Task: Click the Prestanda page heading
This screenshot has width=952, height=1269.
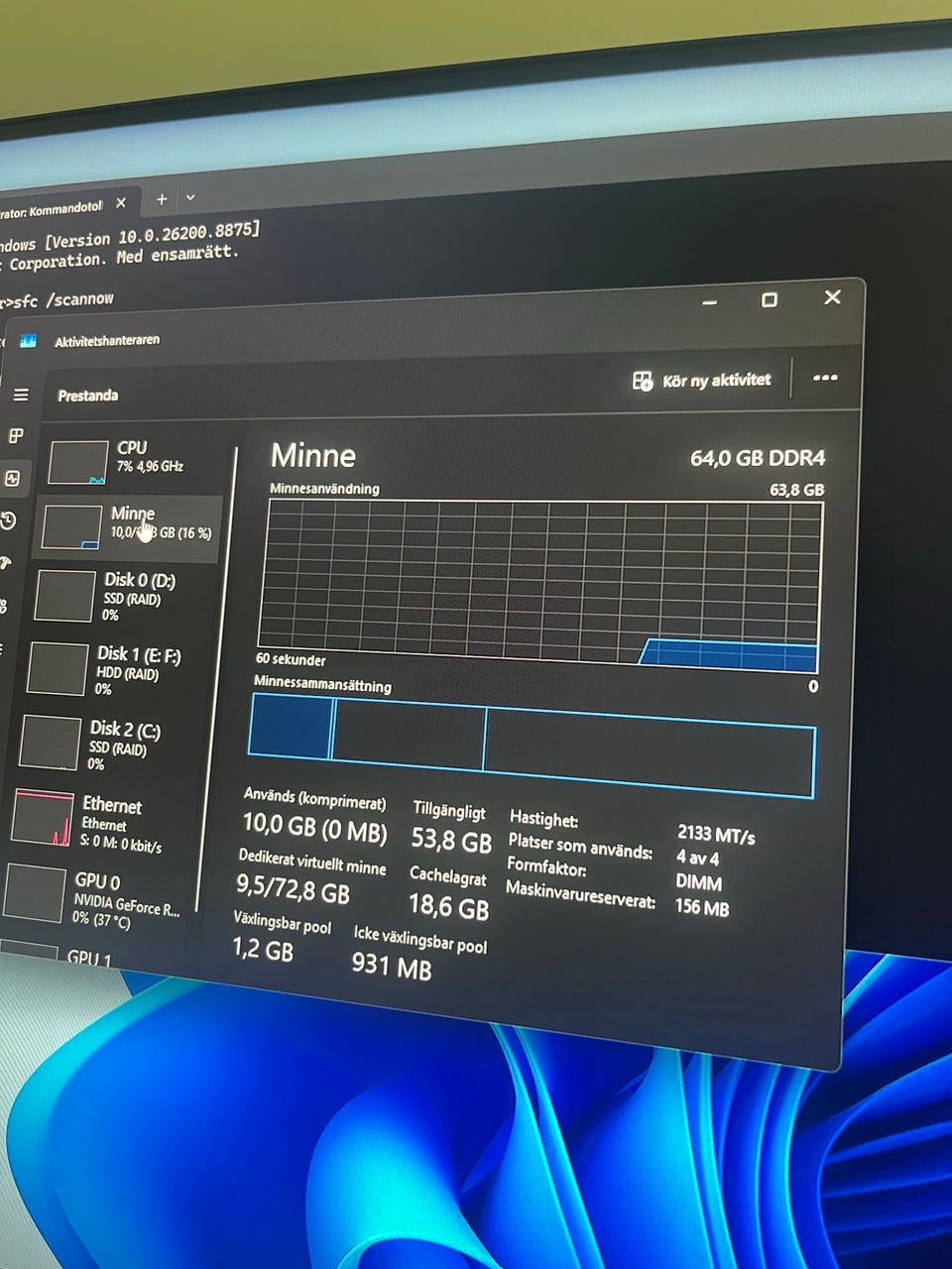Action: [x=87, y=396]
